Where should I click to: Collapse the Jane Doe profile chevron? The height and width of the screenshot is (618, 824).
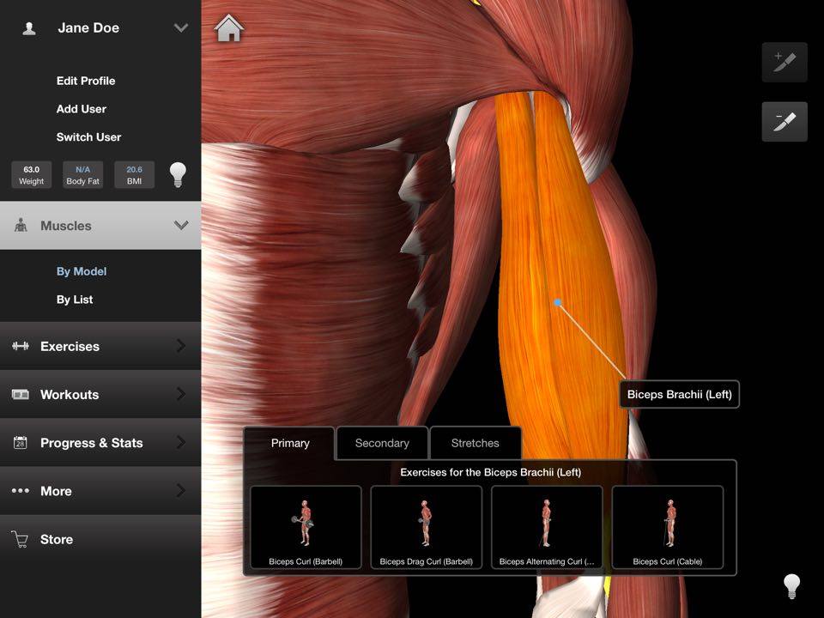(181, 27)
